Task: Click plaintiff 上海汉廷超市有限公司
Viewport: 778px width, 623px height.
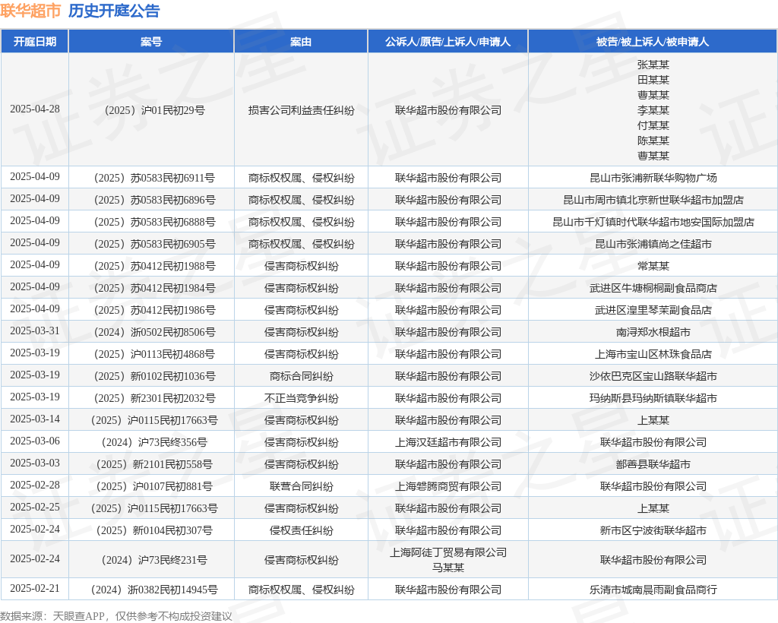Action: pyautogui.click(x=448, y=442)
